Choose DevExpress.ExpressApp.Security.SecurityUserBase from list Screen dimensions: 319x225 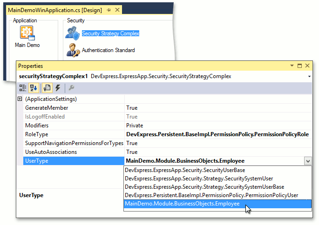tap(217, 170)
